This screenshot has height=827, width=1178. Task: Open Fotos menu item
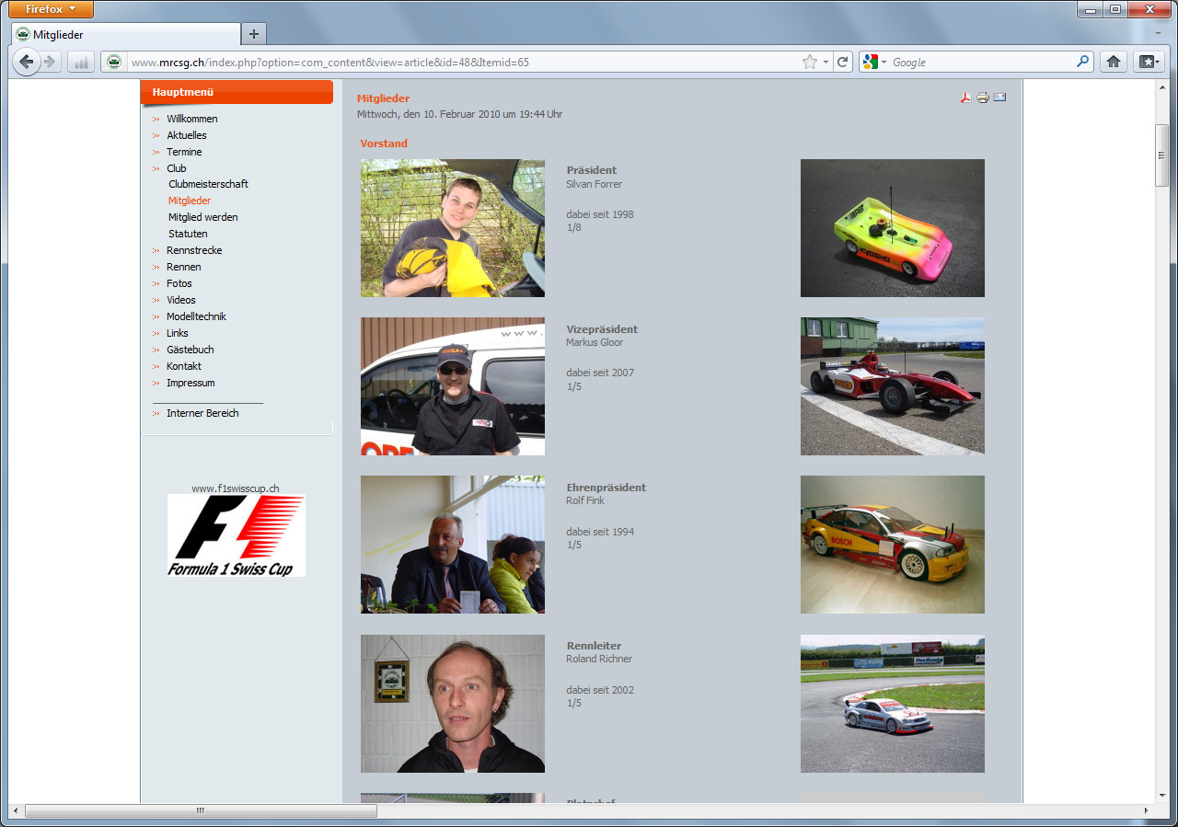pyautogui.click(x=179, y=283)
